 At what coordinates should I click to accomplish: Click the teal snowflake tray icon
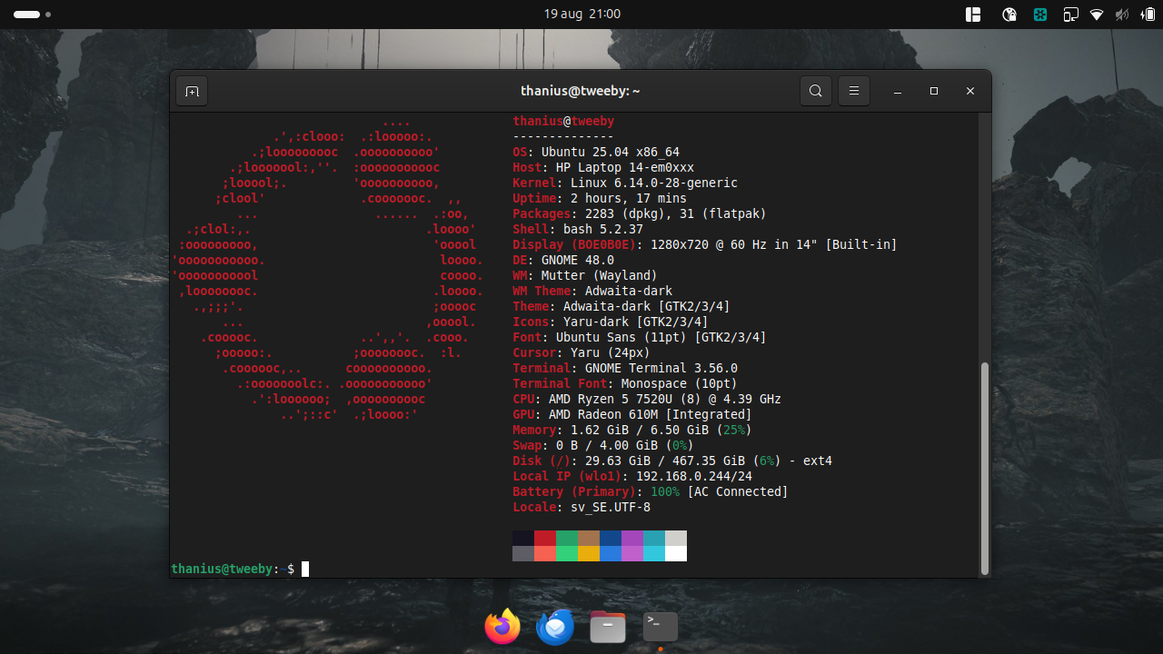pyautogui.click(x=1040, y=15)
